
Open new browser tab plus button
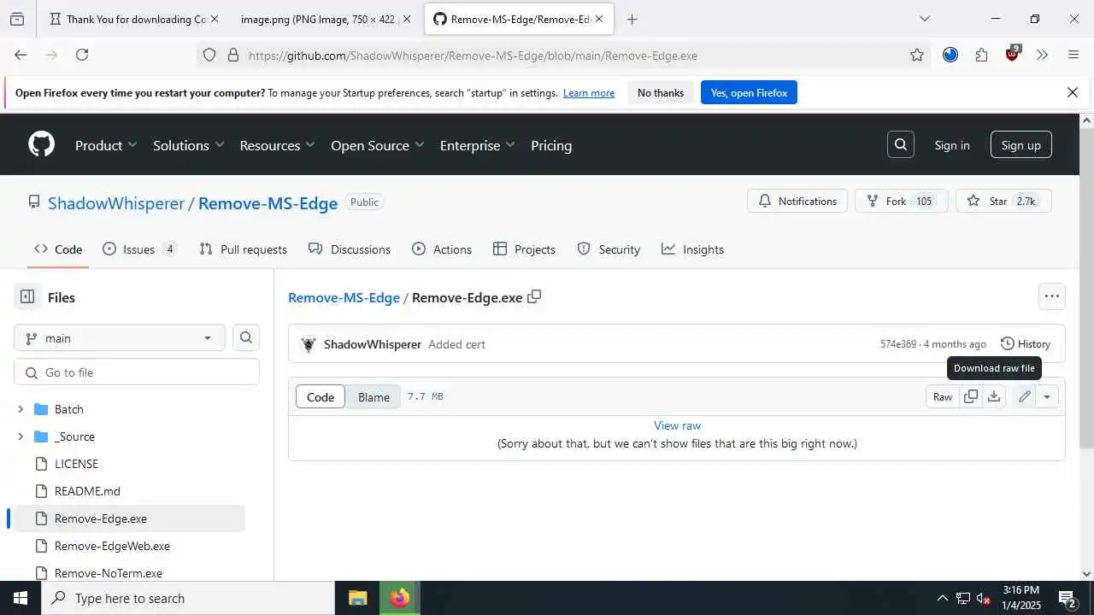[x=632, y=19]
